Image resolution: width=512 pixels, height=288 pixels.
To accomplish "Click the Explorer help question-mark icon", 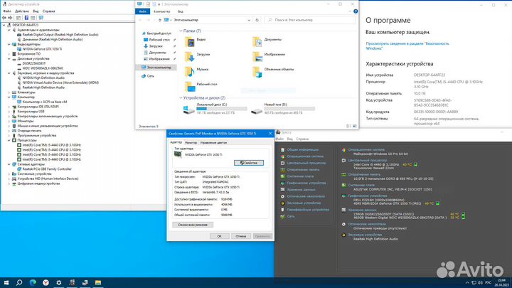I will click(x=356, y=11).
